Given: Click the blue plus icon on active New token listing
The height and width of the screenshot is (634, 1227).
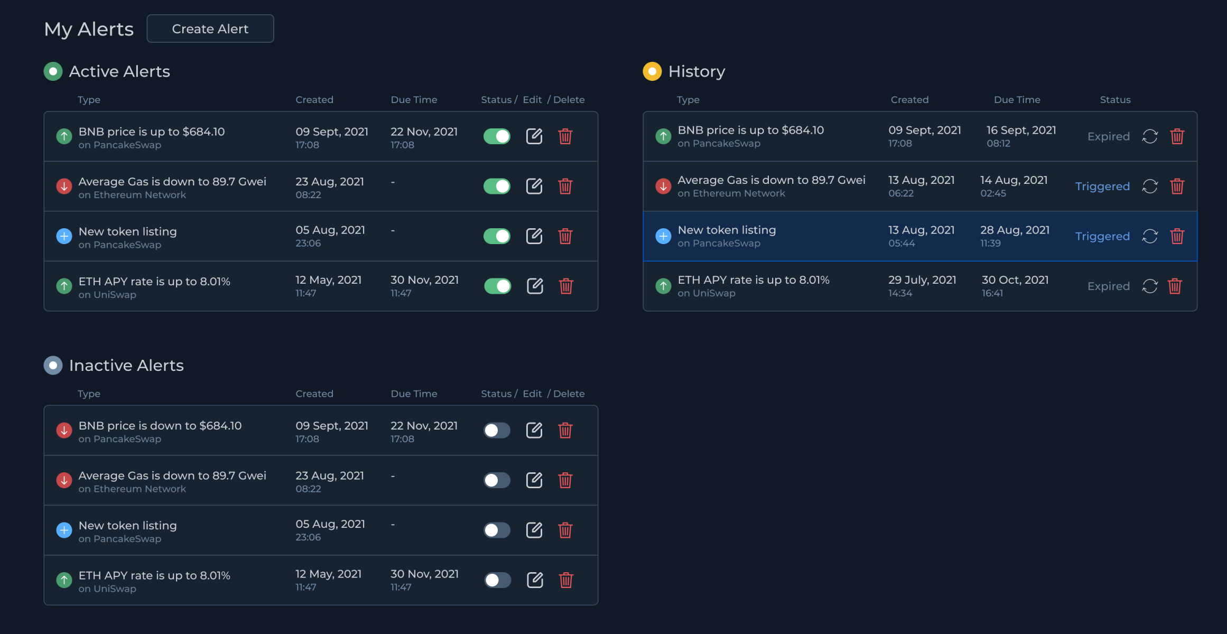Looking at the screenshot, I should (x=64, y=236).
